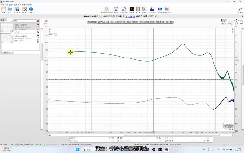Screen dimensions: 244x153
Task: Toggle the 声卡校准 trace checkbox
Action: coord(166,141)
